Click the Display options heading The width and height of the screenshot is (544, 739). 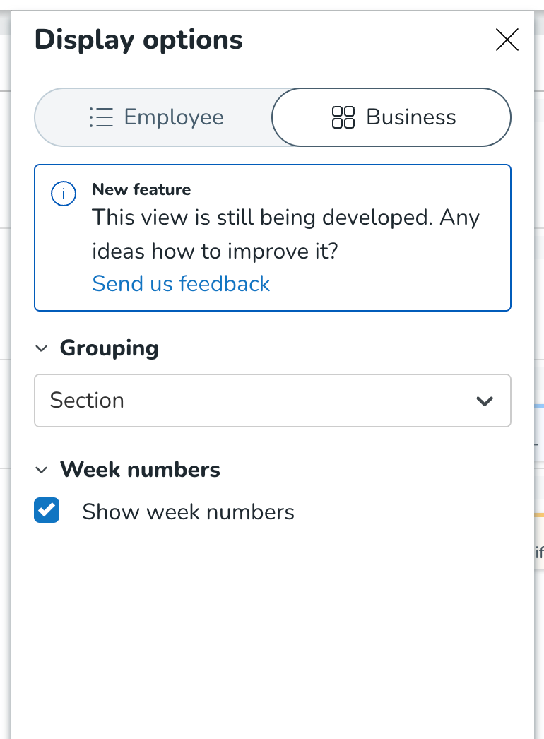138,40
